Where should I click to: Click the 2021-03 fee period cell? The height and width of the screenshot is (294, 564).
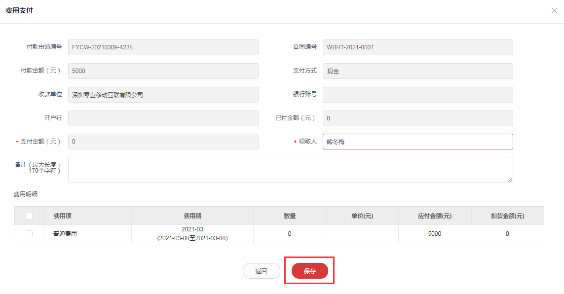coord(192,234)
